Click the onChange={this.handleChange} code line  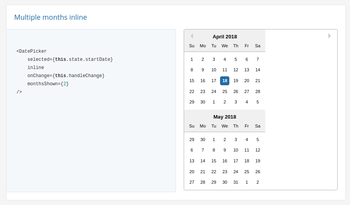tap(66, 76)
